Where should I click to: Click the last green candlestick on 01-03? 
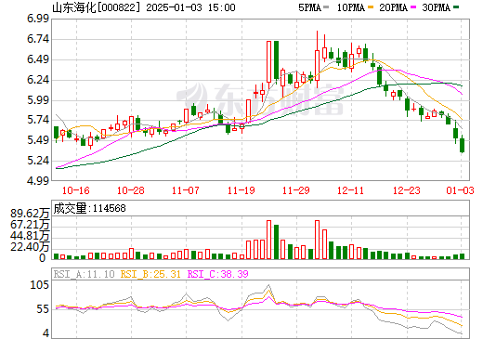pyautogui.click(x=463, y=145)
